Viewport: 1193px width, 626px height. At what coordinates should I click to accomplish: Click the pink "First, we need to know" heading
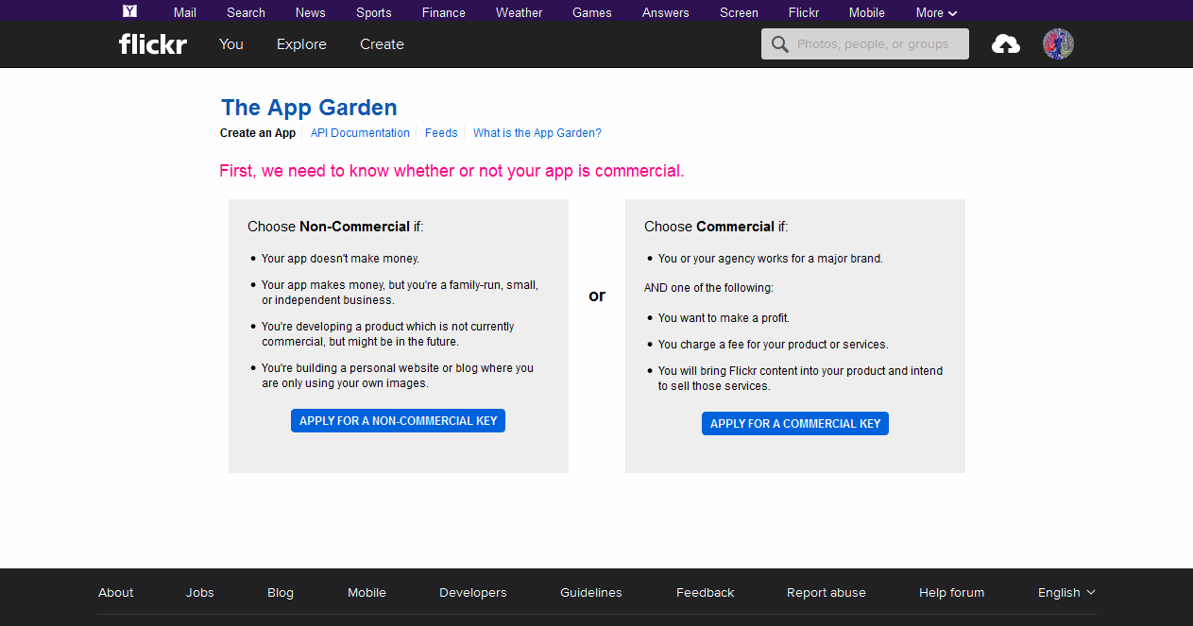click(452, 172)
